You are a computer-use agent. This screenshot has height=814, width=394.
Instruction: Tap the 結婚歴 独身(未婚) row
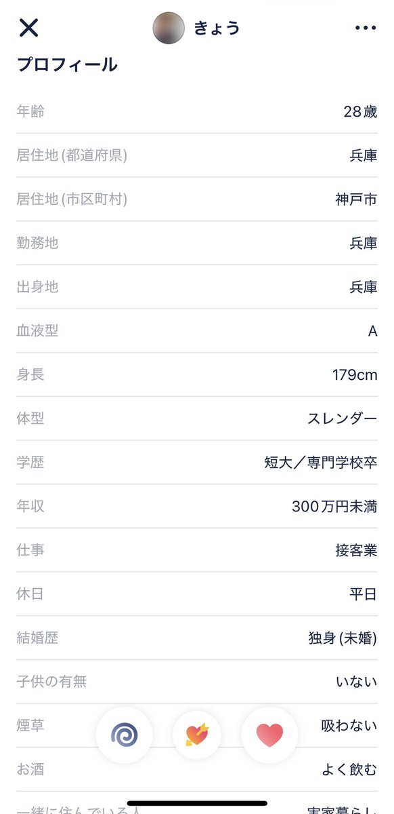[x=197, y=638]
